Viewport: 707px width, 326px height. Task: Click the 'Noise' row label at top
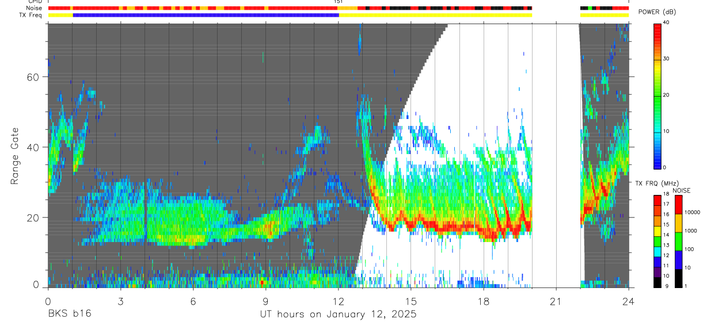pyautogui.click(x=35, y=9)
